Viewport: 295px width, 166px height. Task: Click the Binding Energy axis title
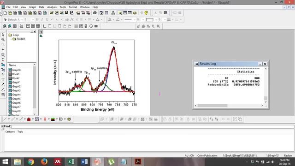pyautogui.click(x=97, y=109)
